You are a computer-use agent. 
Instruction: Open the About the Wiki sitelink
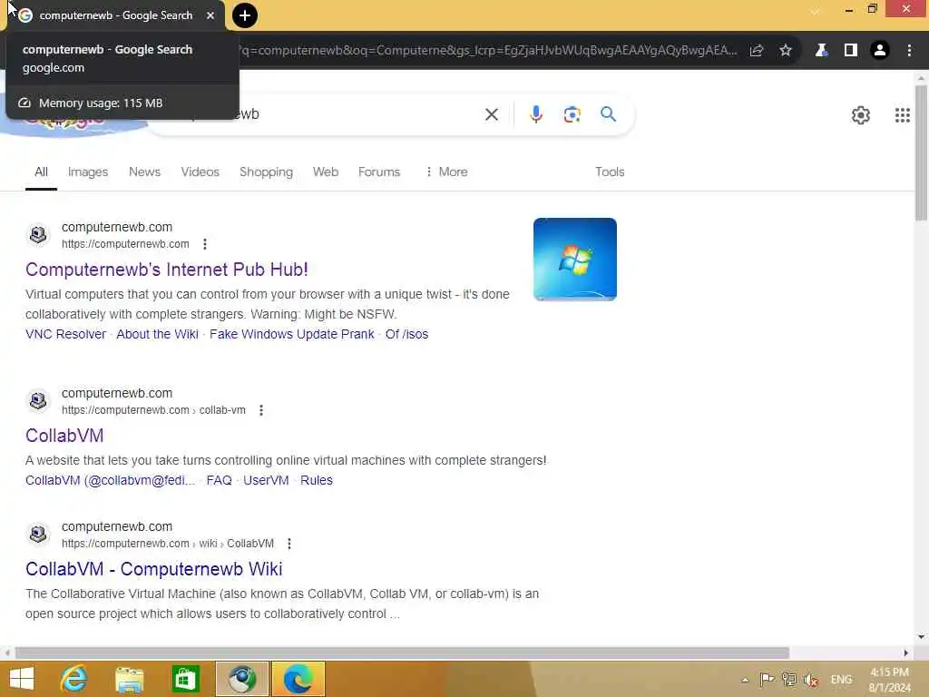(x=157, y=334)
